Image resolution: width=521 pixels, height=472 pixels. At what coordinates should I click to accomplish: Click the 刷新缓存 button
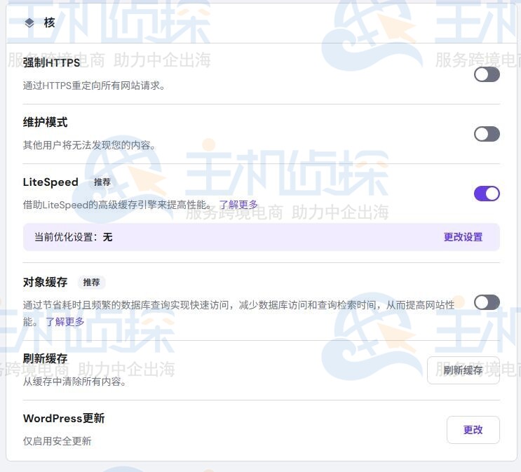point(464,370)
